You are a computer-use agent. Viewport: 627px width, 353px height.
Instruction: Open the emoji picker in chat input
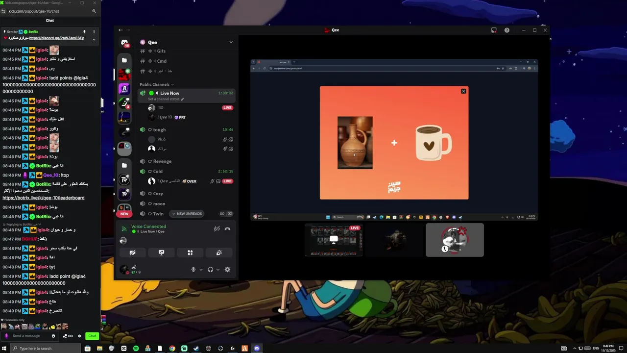pyautogui.click(x=53, y=336)
